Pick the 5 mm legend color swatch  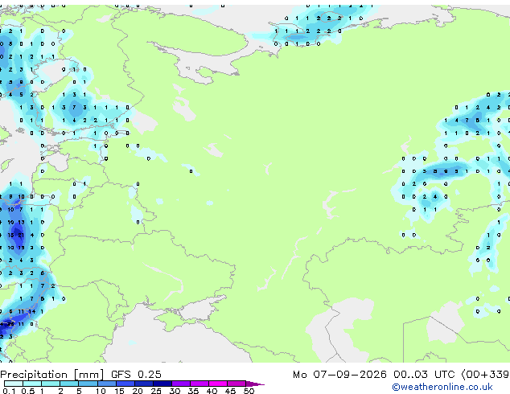(88, 384)
